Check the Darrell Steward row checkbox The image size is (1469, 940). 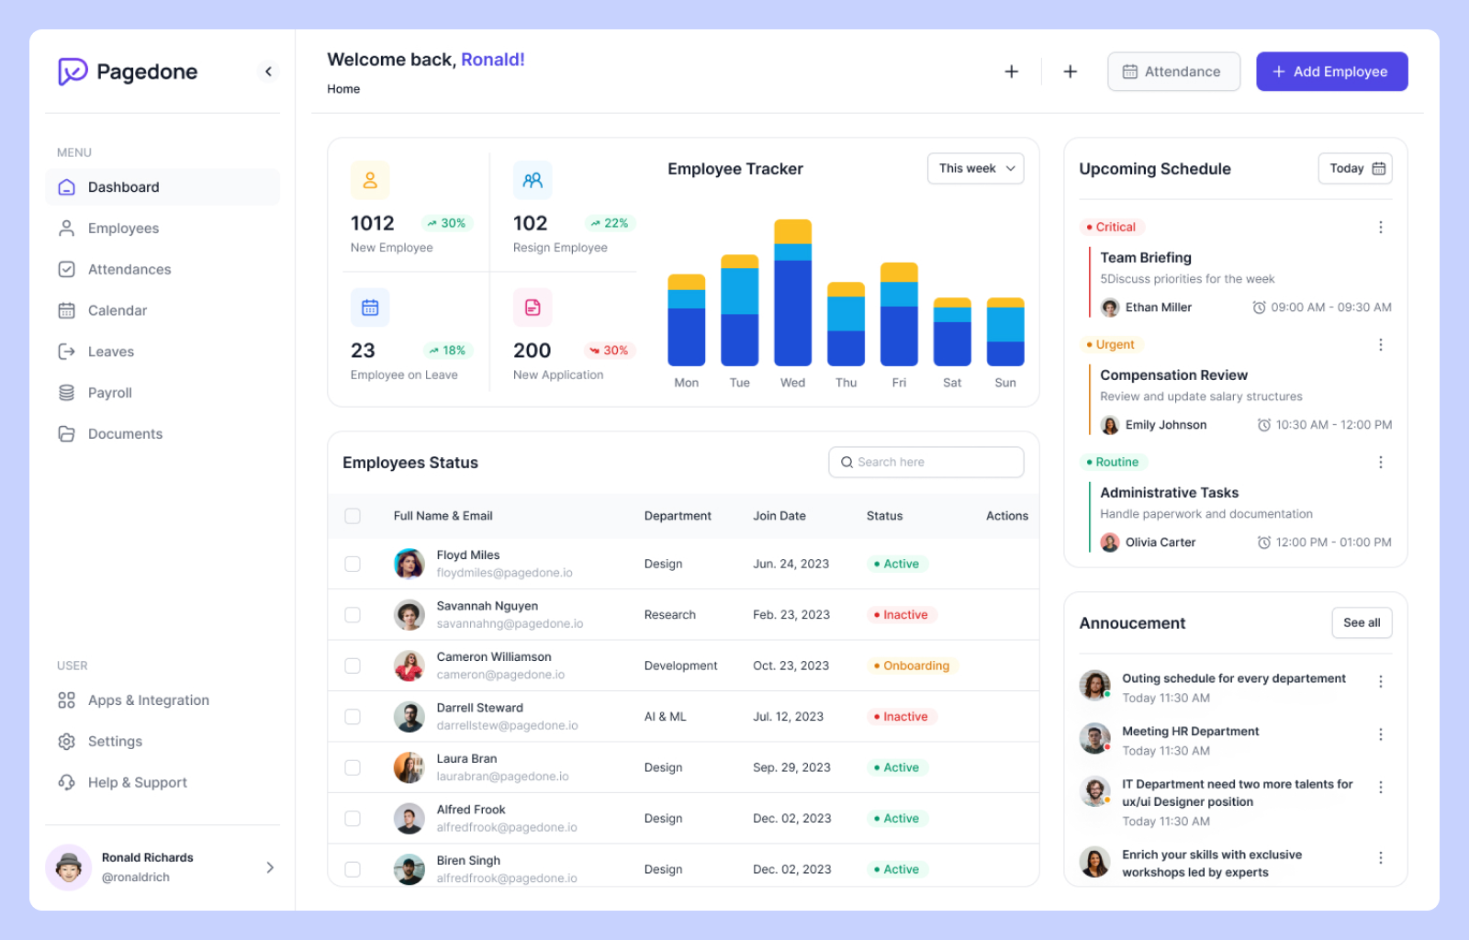point(353,717)
